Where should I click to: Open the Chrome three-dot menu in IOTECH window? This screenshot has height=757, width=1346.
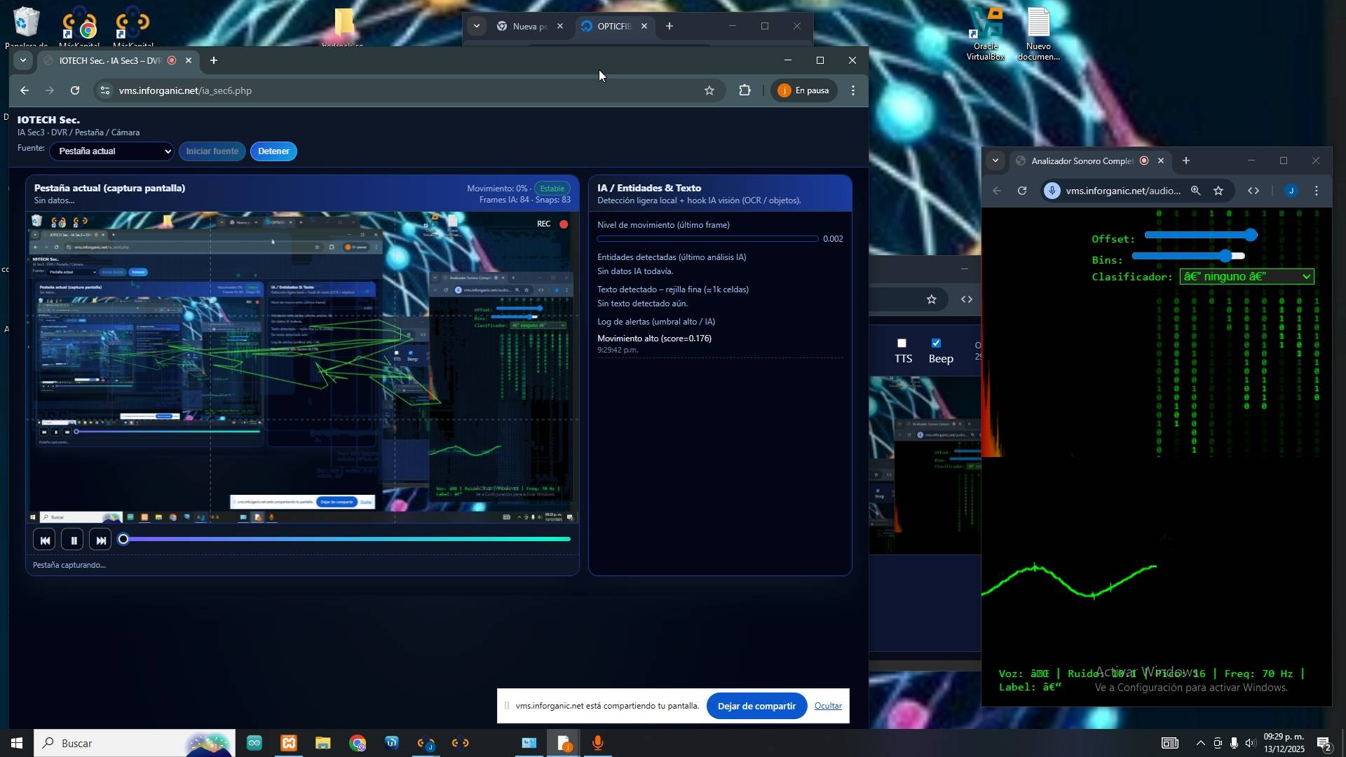tap(853, 90)
